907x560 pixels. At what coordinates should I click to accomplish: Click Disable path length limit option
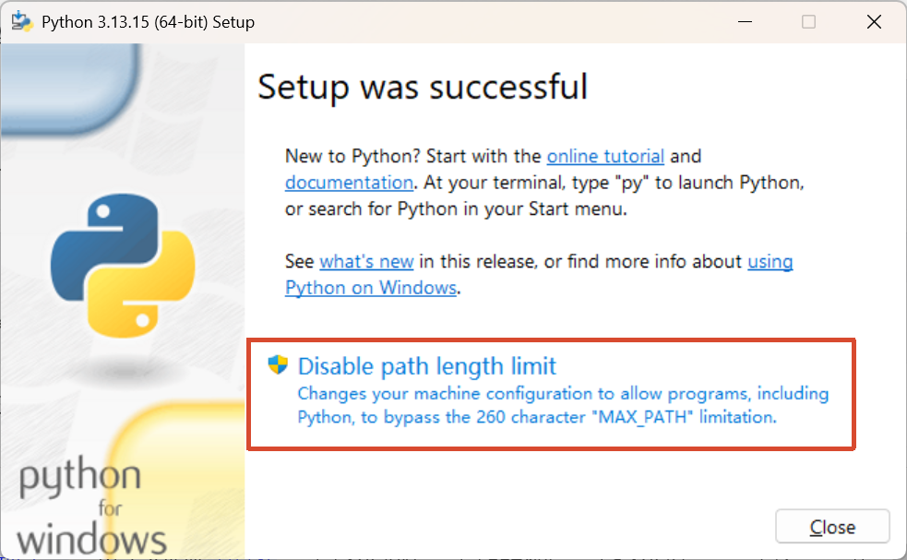tap(551, 394)
